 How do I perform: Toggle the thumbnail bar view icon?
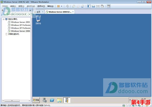[x=93, y=6]
